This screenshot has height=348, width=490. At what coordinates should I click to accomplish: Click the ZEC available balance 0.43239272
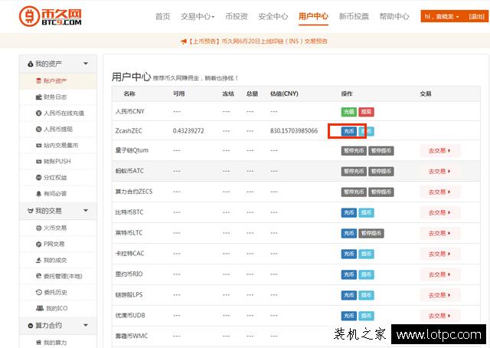[188, 131]
